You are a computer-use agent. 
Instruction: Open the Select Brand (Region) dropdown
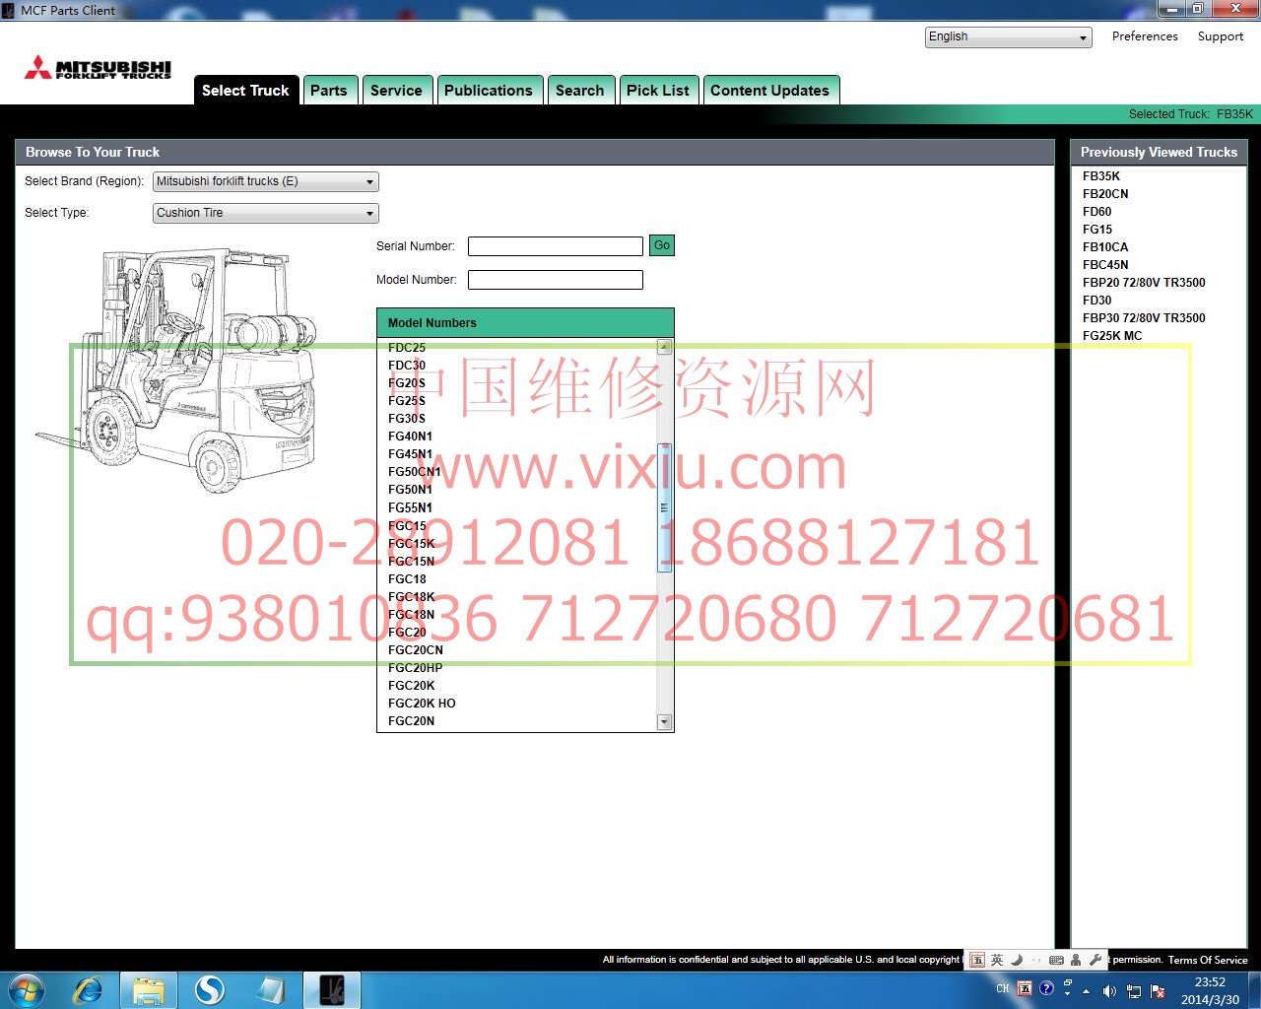pos(266,182)
